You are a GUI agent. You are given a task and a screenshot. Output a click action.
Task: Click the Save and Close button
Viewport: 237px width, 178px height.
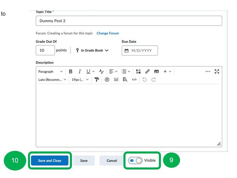(x=50, y=161)
